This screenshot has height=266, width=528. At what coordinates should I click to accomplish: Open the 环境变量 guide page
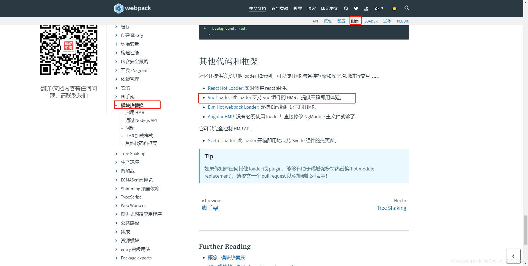click(130, 44)
